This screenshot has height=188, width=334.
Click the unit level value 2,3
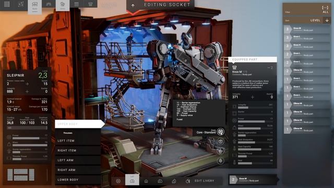click(43, 75)
